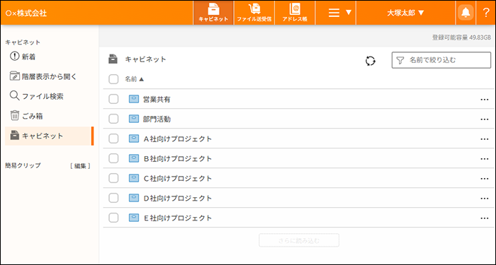Open more options for E社向けプロジェクト
Screen dimensions: 496x265
[484, 218]
